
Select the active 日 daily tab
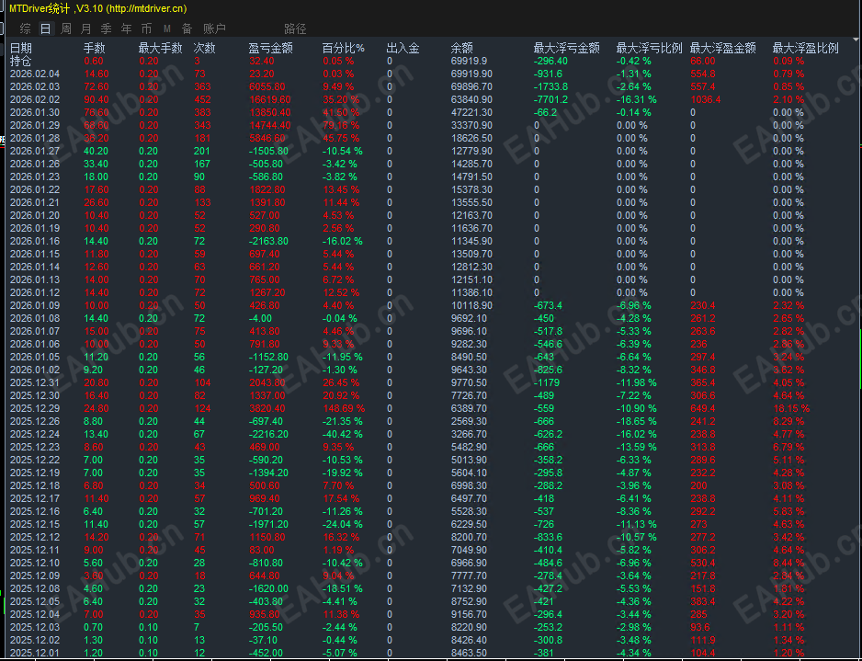pyautogui.click(x=46, y=28)
